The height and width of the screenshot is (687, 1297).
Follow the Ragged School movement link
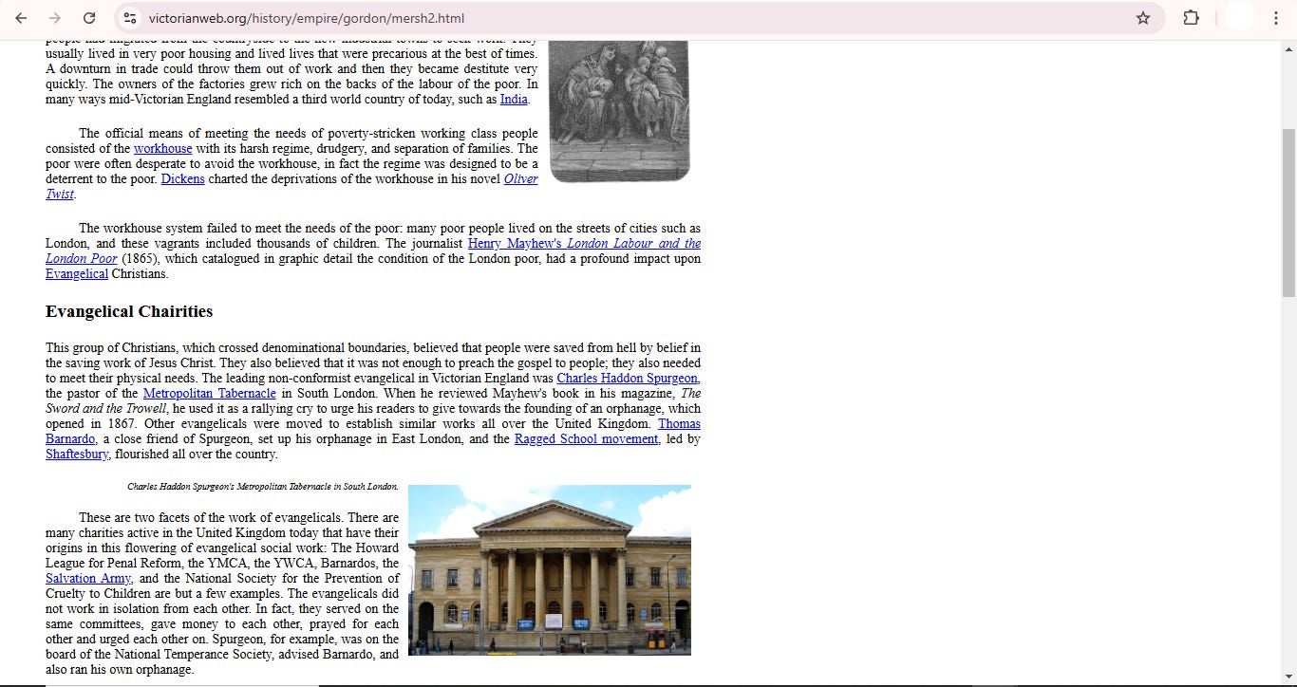586,439
